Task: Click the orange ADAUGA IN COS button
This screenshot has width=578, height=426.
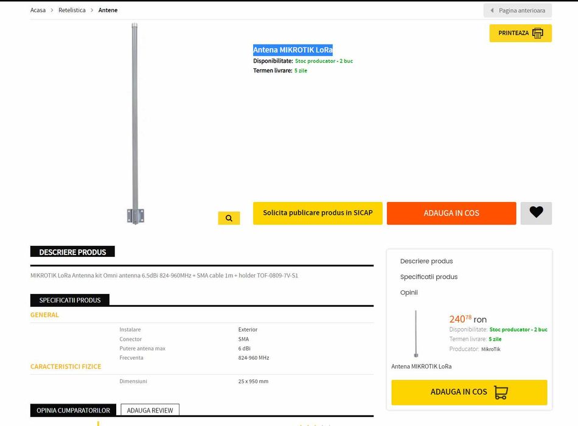Action: tap(451, 213)
